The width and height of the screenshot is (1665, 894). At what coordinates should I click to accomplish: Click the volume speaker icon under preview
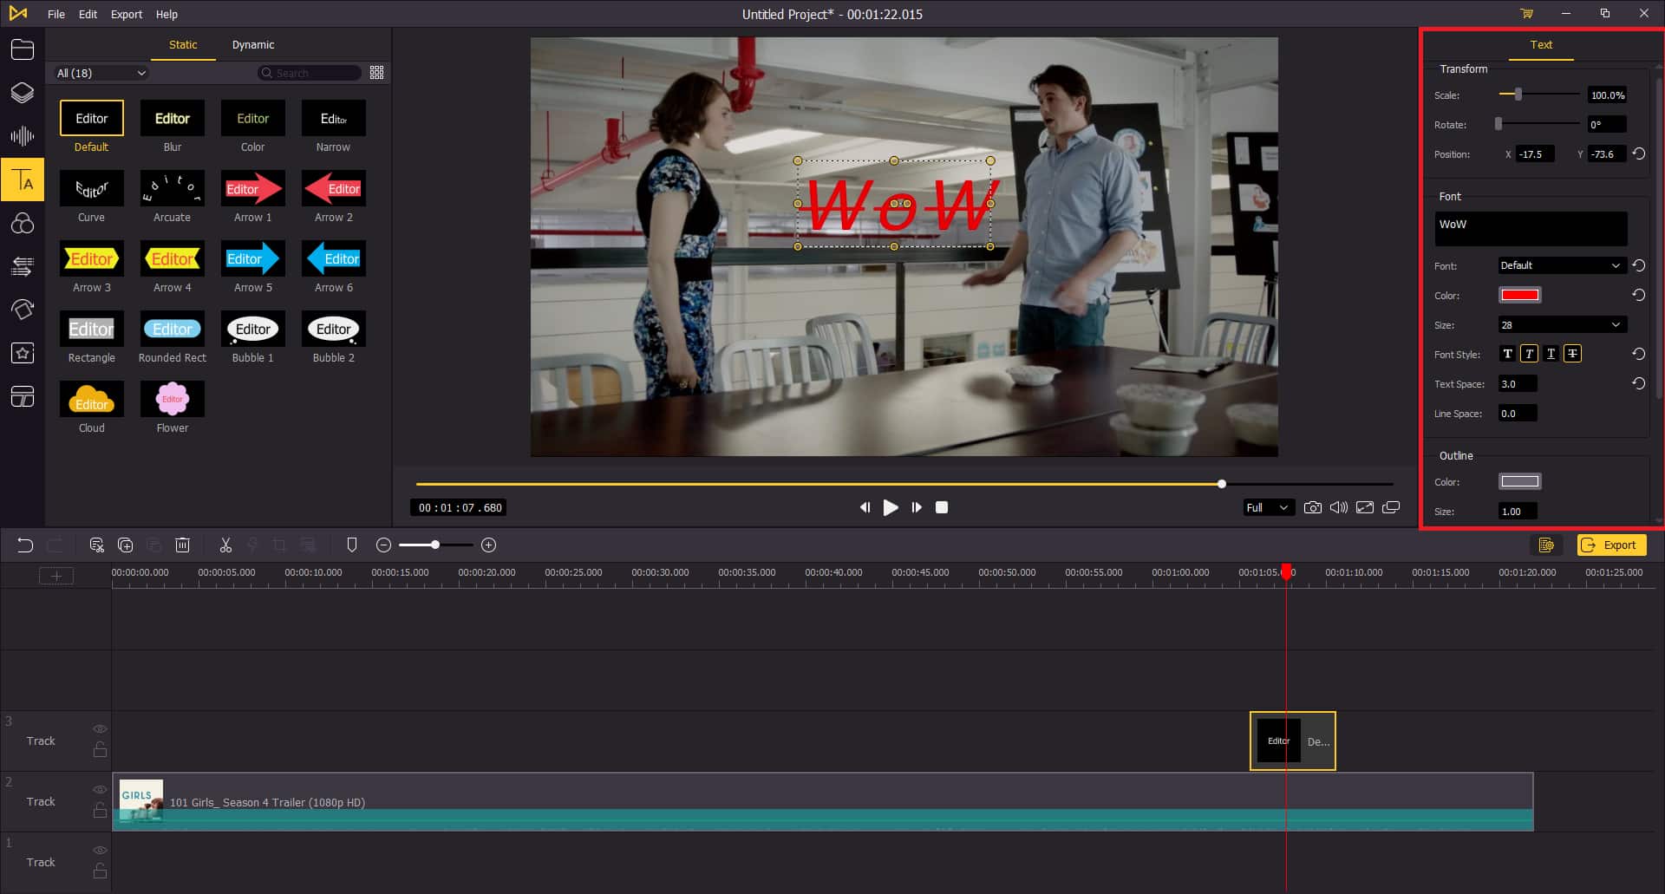tap(1339, 507)
